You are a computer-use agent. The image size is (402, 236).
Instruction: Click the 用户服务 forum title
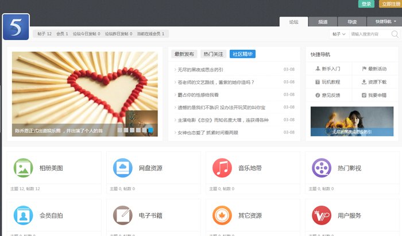coord(349,215)
